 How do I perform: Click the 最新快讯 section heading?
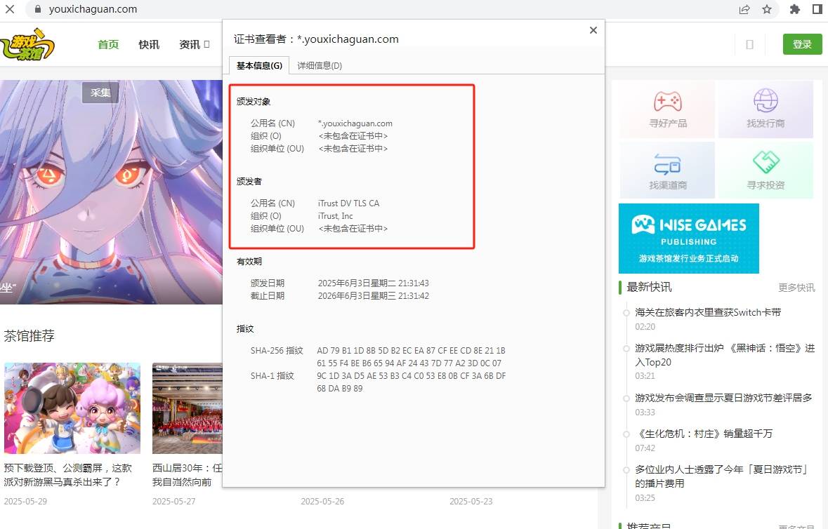point(649,287)
